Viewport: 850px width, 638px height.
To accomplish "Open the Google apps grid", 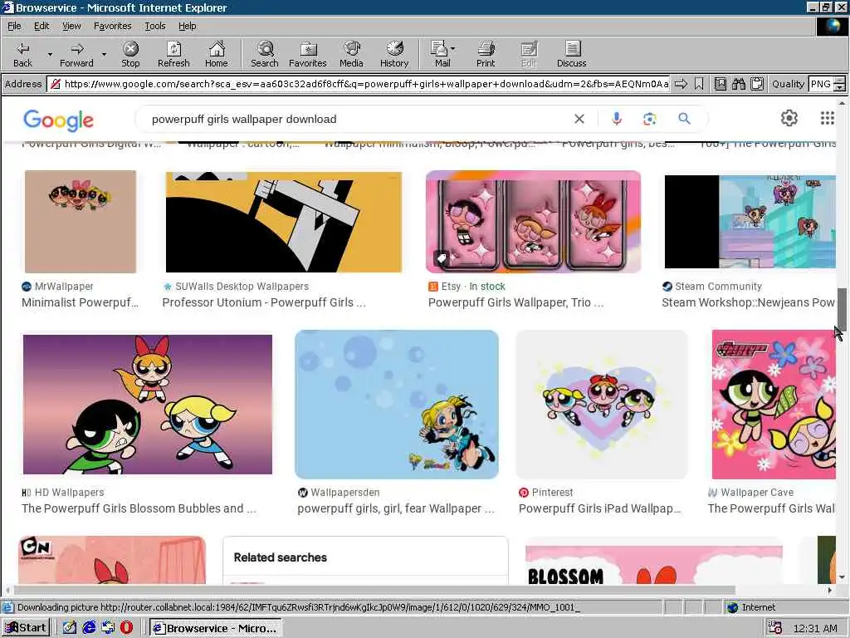I will 828,118.
